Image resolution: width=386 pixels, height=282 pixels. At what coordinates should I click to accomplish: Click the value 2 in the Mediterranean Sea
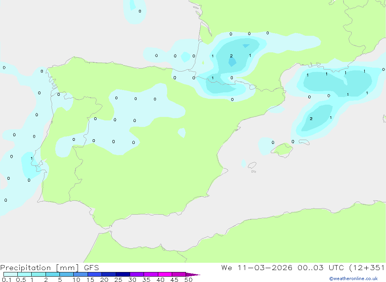[x=311, y=119]
